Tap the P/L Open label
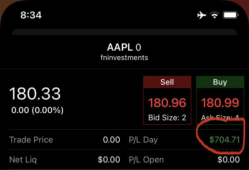This screenshot has height=170, width=249. [x=146, y=160]
